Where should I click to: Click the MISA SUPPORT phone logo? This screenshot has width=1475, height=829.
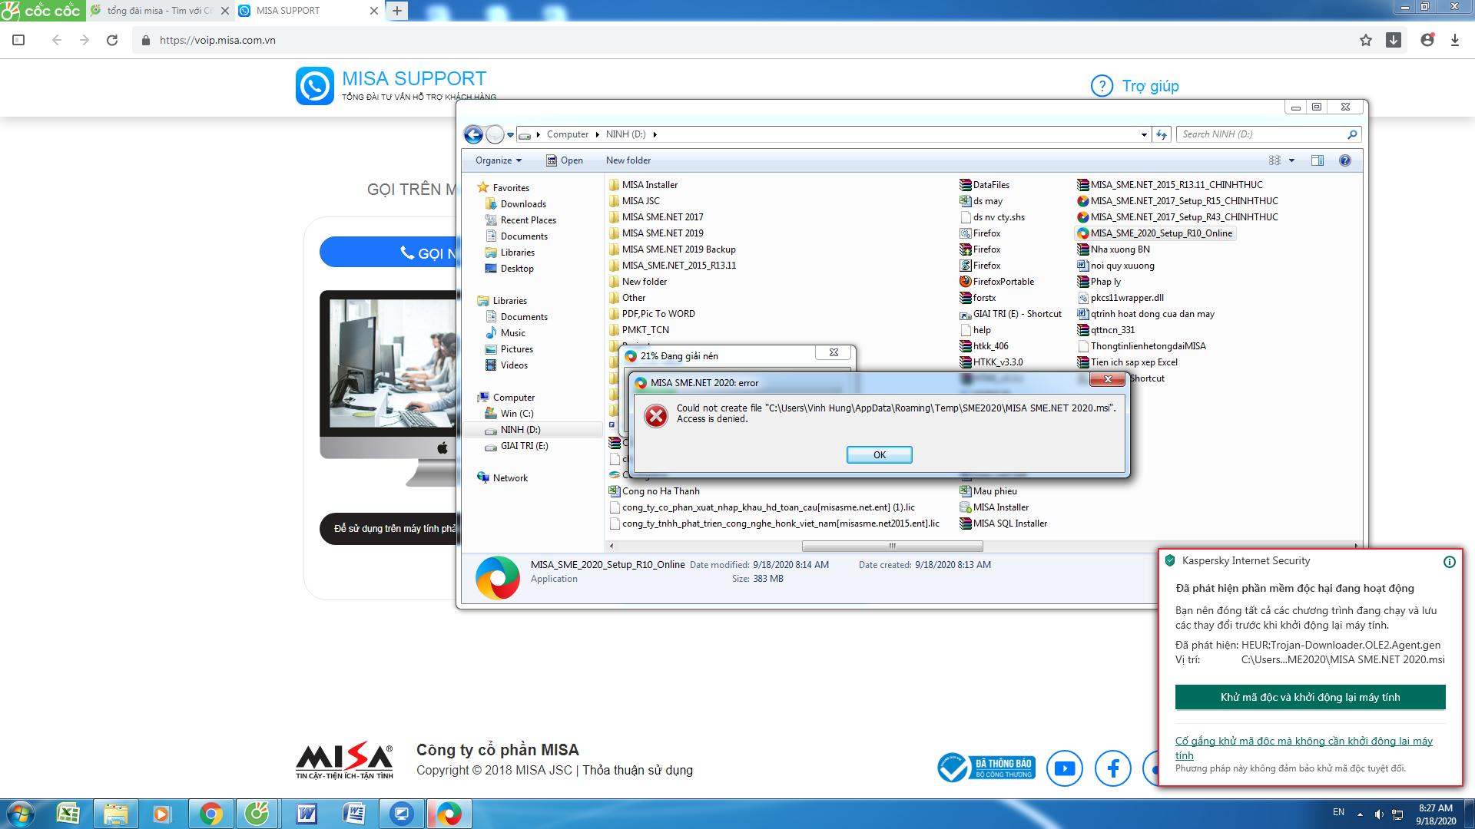pyautogui.click(x=314, y=86)
